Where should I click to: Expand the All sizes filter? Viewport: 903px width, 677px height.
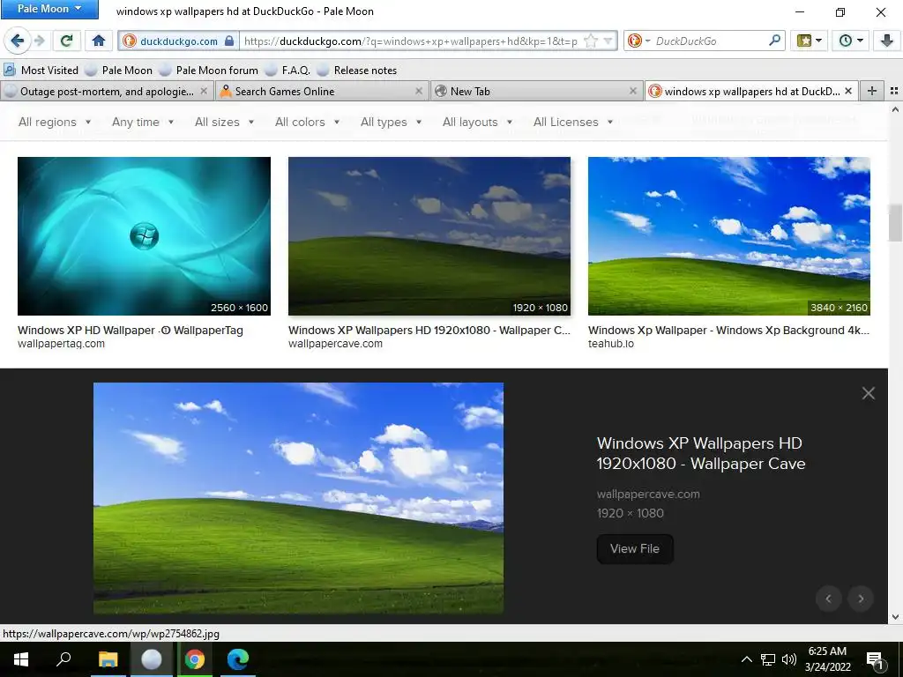[x=225, y=122]
